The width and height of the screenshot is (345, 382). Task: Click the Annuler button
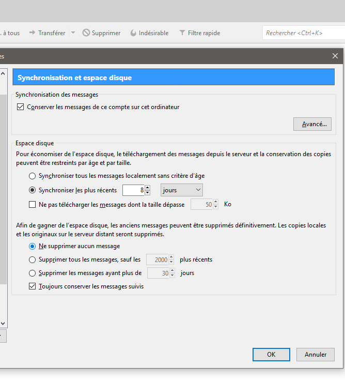coord(316,355)
